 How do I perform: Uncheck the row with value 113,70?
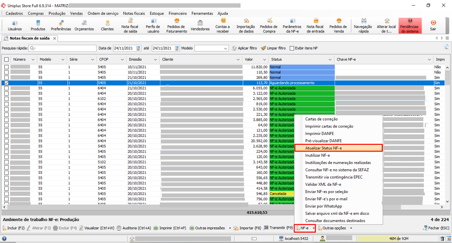pos(6,83)
